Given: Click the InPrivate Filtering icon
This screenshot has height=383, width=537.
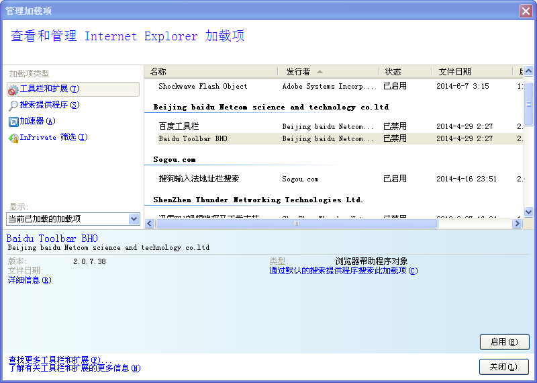Looking at the screenshot, I should [13, 138].
